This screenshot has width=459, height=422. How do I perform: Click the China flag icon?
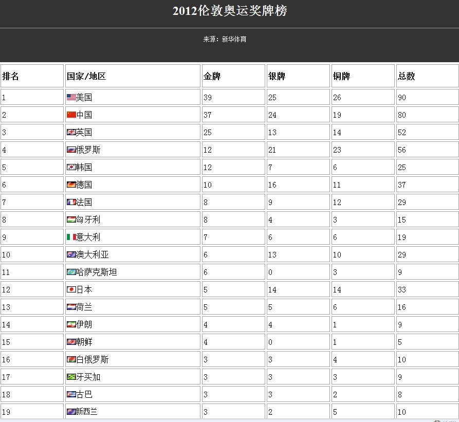(71, 115)
